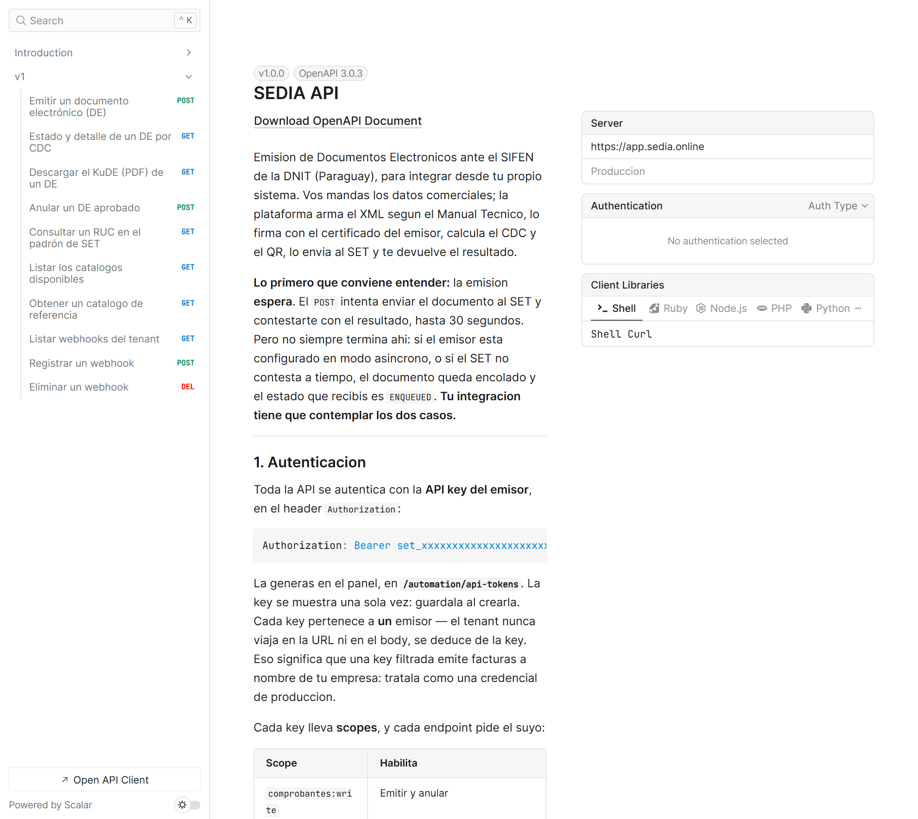918x819 pixels.
Task: Open more client libraries ellipsis menu
Action: coord(858,308)
